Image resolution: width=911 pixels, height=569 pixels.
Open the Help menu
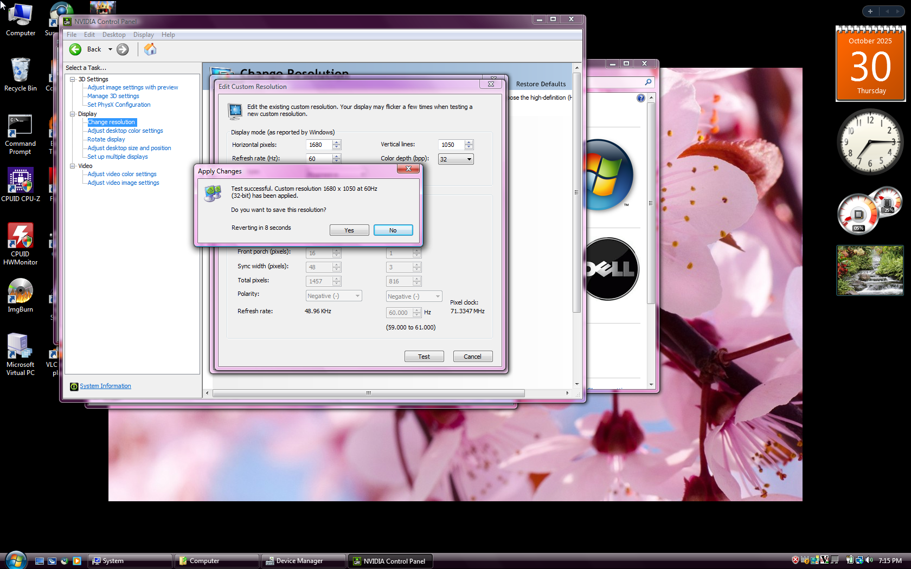[168, 35]
